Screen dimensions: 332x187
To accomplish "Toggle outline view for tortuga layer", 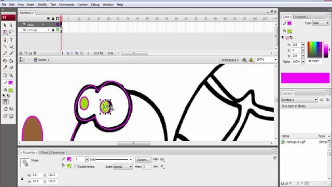I will pos(58,30).
